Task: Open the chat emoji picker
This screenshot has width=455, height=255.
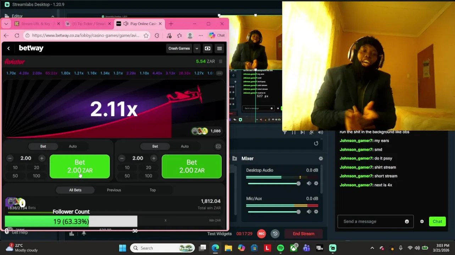Action: coord(407,221)
